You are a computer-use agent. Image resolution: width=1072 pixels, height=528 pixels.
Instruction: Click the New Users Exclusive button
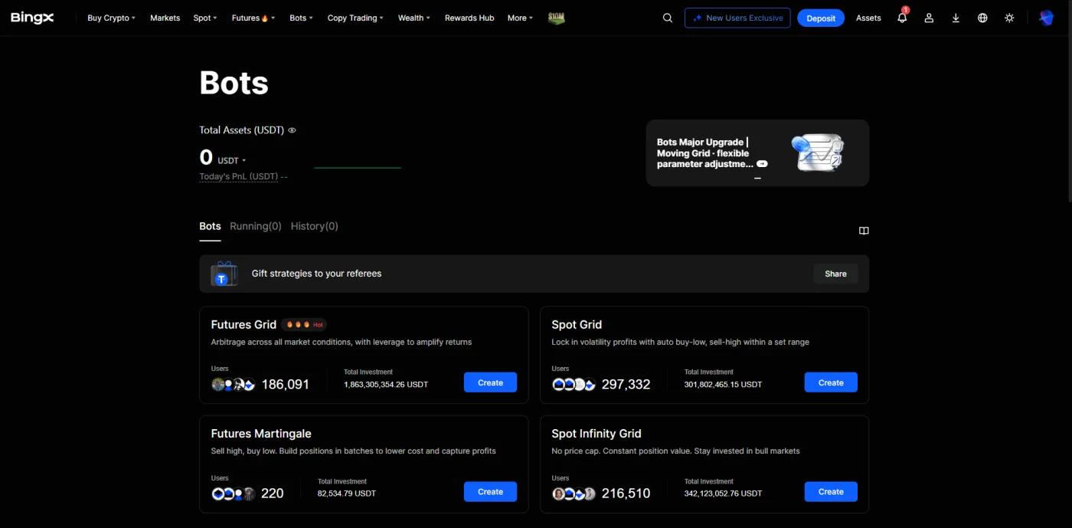tap(737, 18)
